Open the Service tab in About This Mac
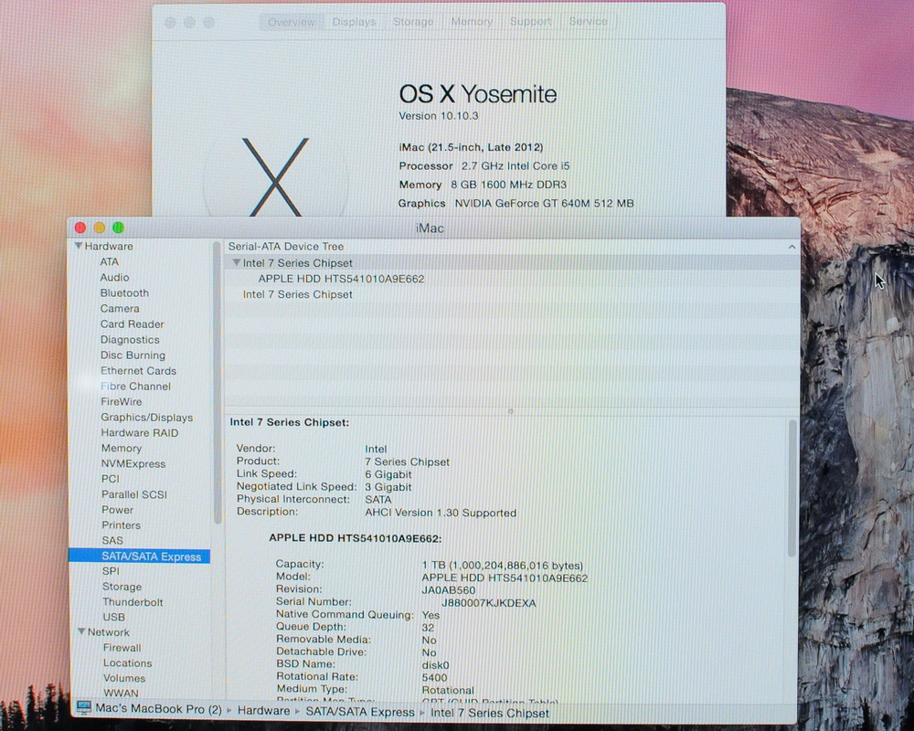This screenshot has height=731, width=914. 588,22
